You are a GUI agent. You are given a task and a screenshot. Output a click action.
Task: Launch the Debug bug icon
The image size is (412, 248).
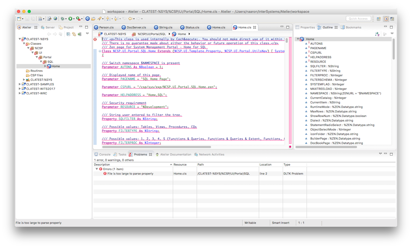click(62, 19)
